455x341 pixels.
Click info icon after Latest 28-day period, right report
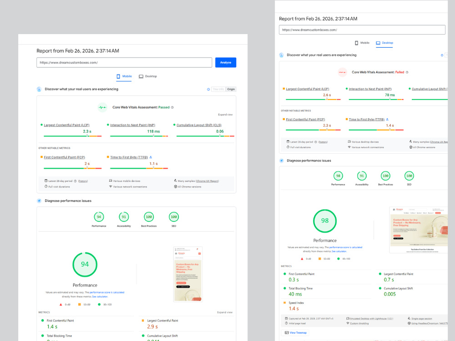click(316, 142)
